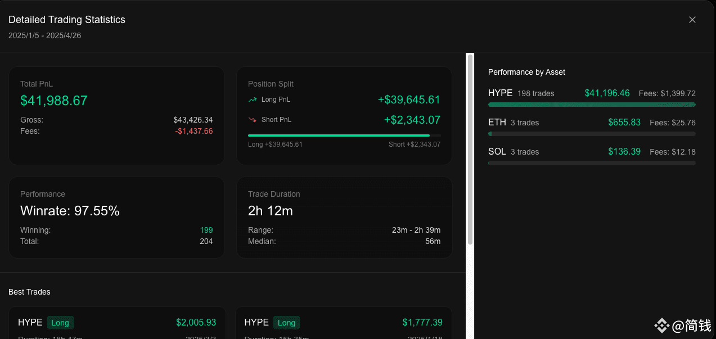Image resolution: width=716 pixels, height=339 pixels.
Task: Click the best trade profit $2,005.93
Action: tap(196, 323)
